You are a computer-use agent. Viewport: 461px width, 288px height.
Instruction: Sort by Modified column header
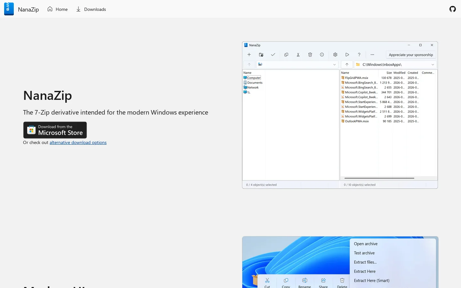pyautogui.click(x=399, y=73)
